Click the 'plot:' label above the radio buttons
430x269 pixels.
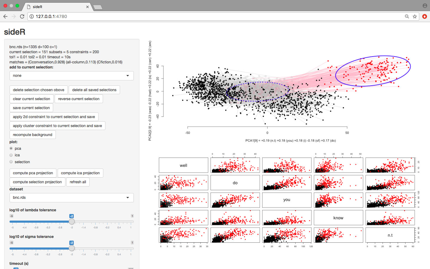tap(13, 142)
